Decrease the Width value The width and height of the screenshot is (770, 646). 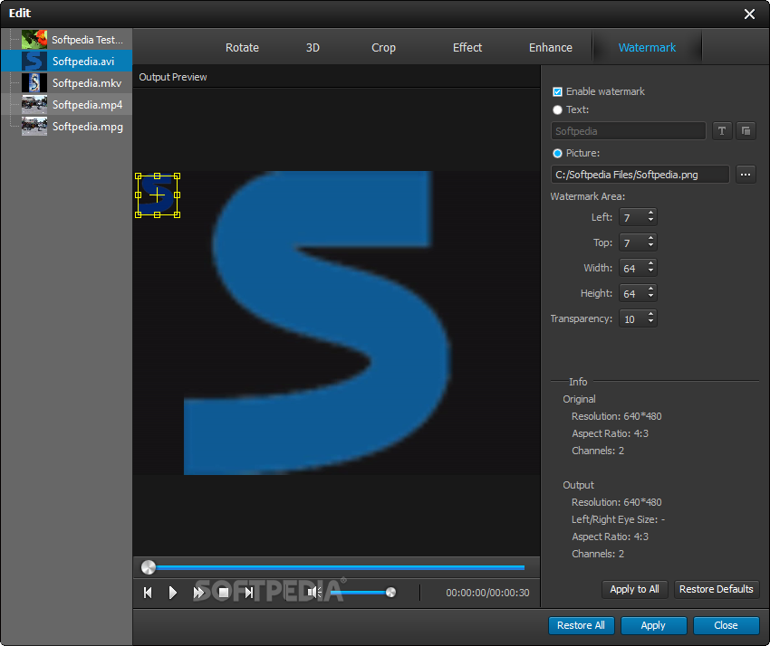[x=650, y=271]
